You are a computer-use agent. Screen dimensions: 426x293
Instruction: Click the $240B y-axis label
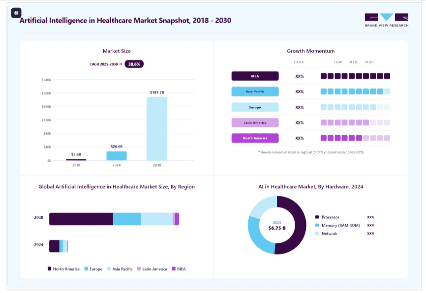(x=46, y=80)
